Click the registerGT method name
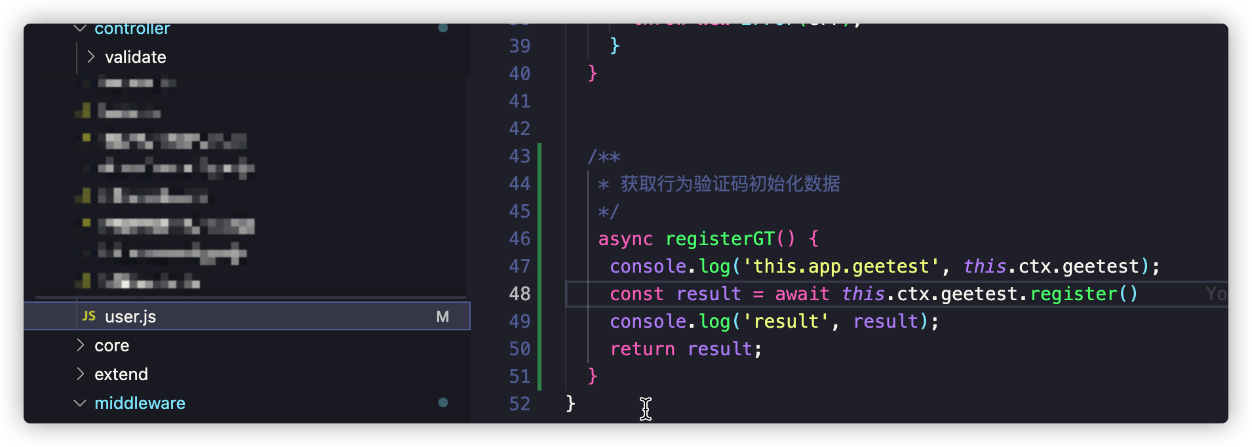The image size is (1252, 447). tap(720, 239)
